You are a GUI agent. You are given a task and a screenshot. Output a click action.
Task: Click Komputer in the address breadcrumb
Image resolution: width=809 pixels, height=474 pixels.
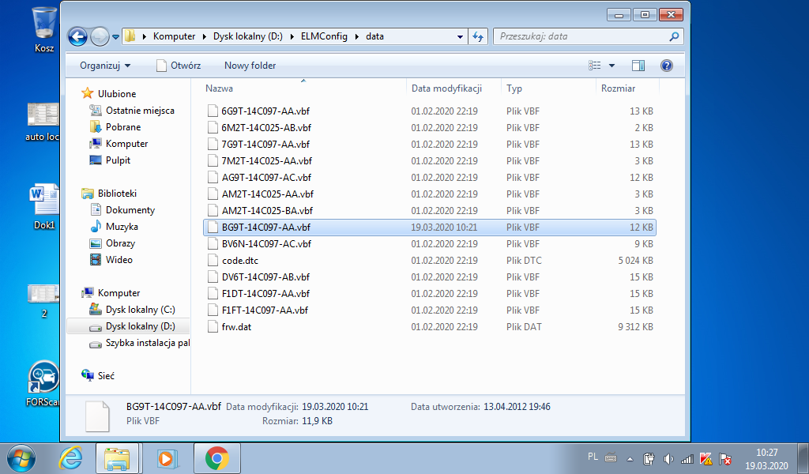[x=174, y=36]
